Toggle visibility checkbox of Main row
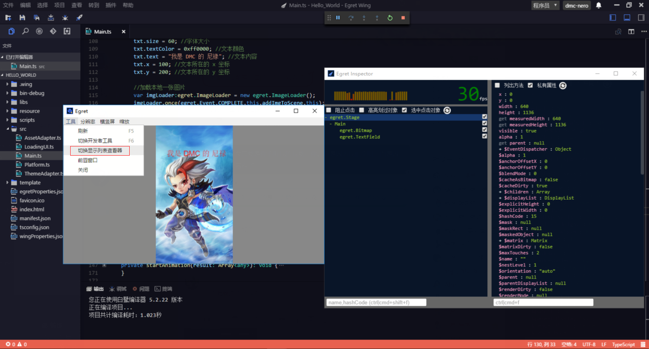 click(x=484, y=124)
